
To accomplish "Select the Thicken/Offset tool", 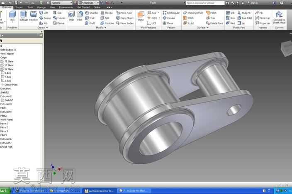I will pos(193,13).
